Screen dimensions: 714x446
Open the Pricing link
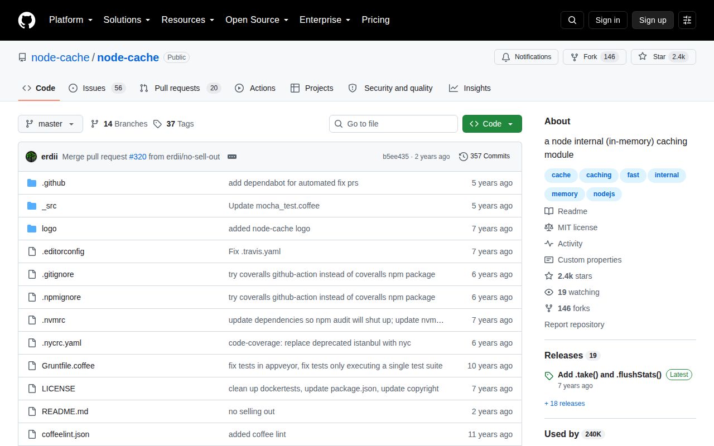tap(375, 20)
